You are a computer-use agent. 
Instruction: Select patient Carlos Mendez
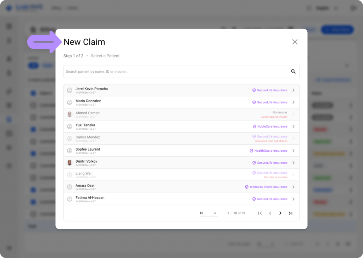coord(181,139)
